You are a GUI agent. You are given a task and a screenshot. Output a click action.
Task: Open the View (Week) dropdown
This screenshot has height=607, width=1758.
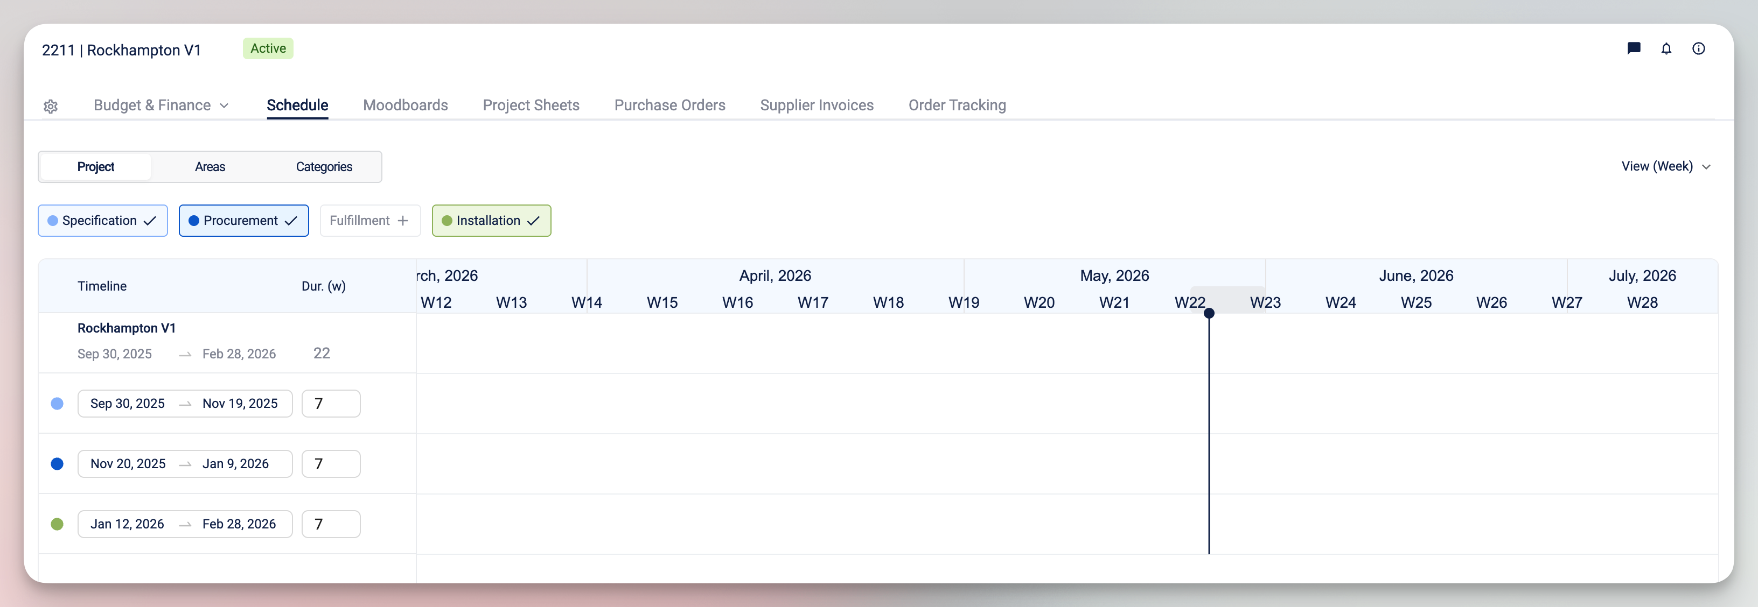point(1666,166)
